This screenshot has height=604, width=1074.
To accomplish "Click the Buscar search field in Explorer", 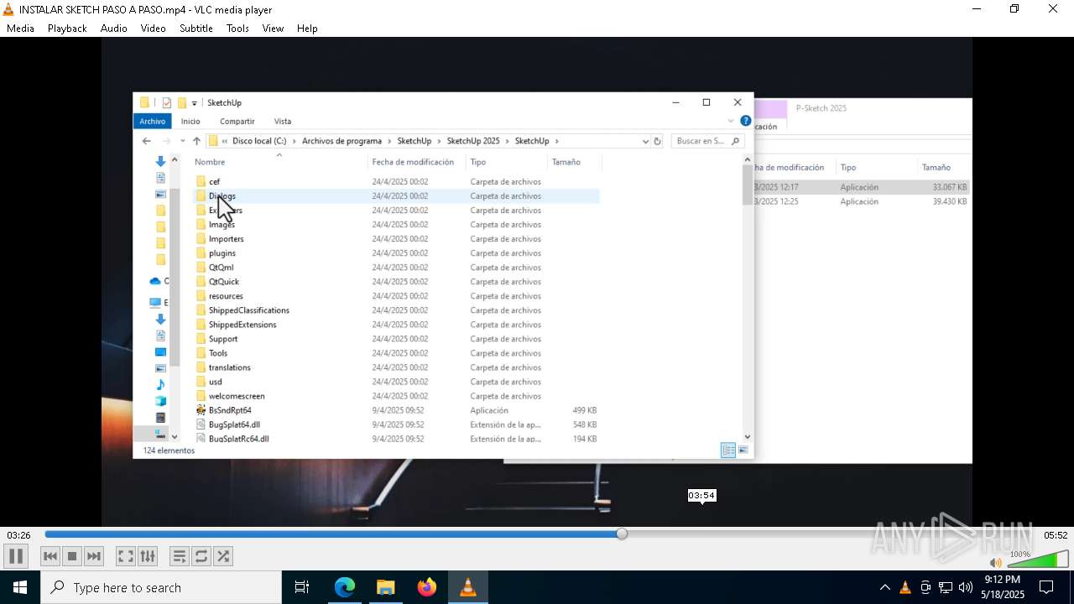I will coord(708,141).
